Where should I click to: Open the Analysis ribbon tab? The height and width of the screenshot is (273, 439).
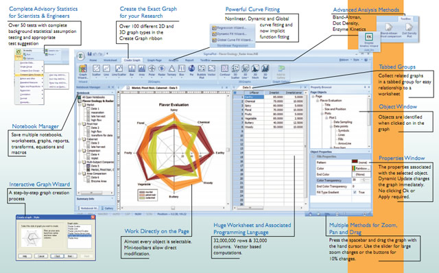pos(174,60)
